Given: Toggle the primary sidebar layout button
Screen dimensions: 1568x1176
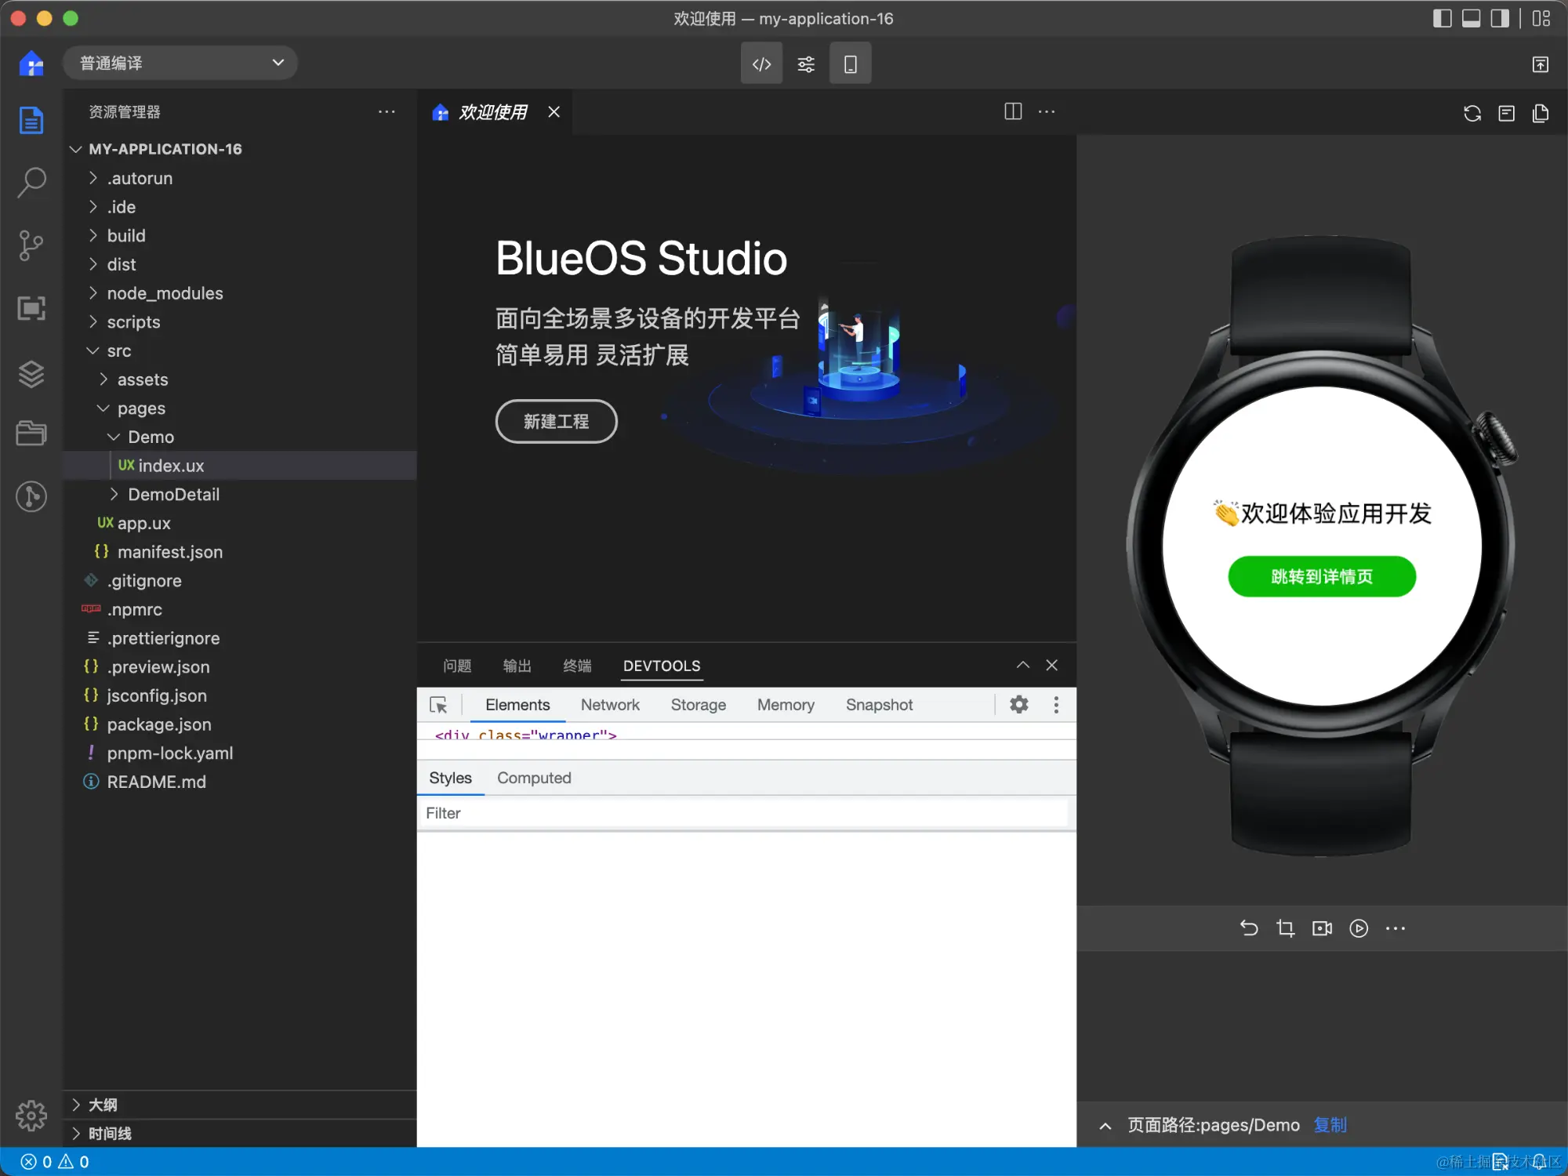Looking at the screenshot, I should (x=1442, y=18).
